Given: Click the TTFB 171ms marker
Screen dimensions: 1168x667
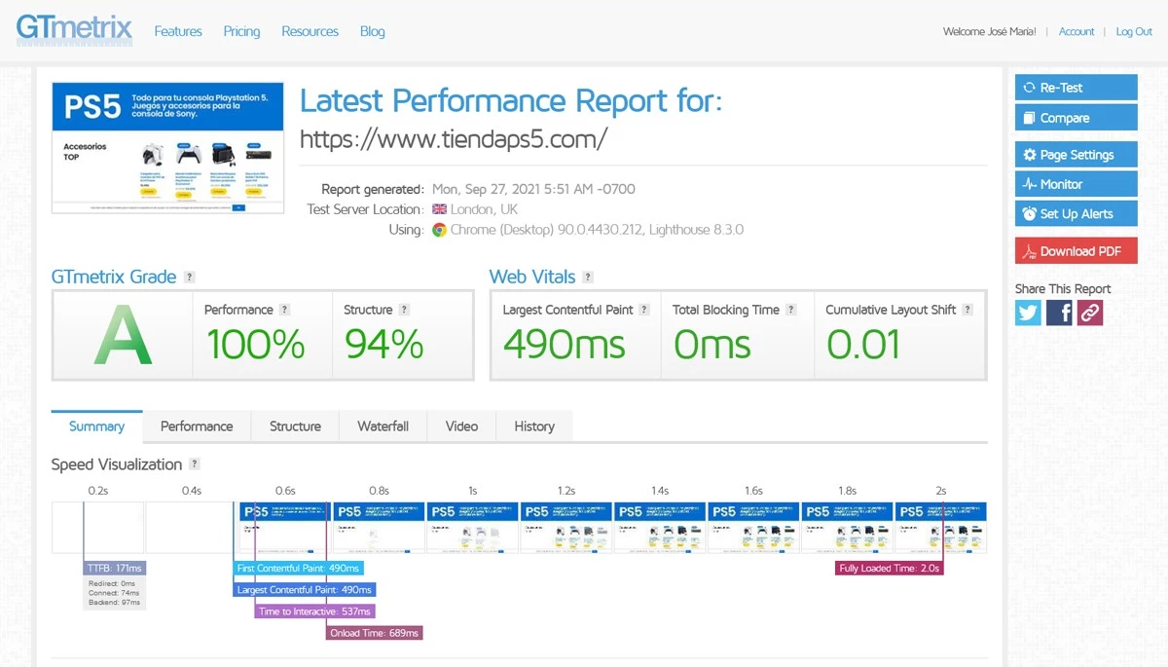Looking at the screenshot, I should coord(114,568).
